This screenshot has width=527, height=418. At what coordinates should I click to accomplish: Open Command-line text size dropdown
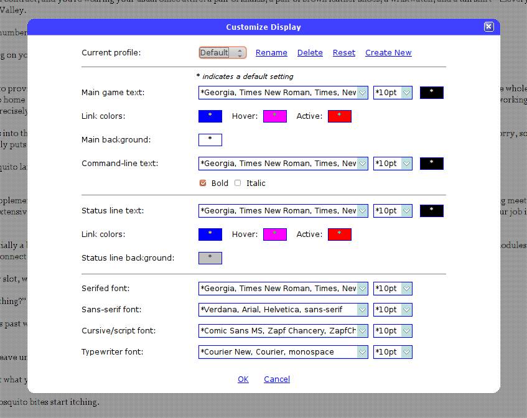click(393, 164)
